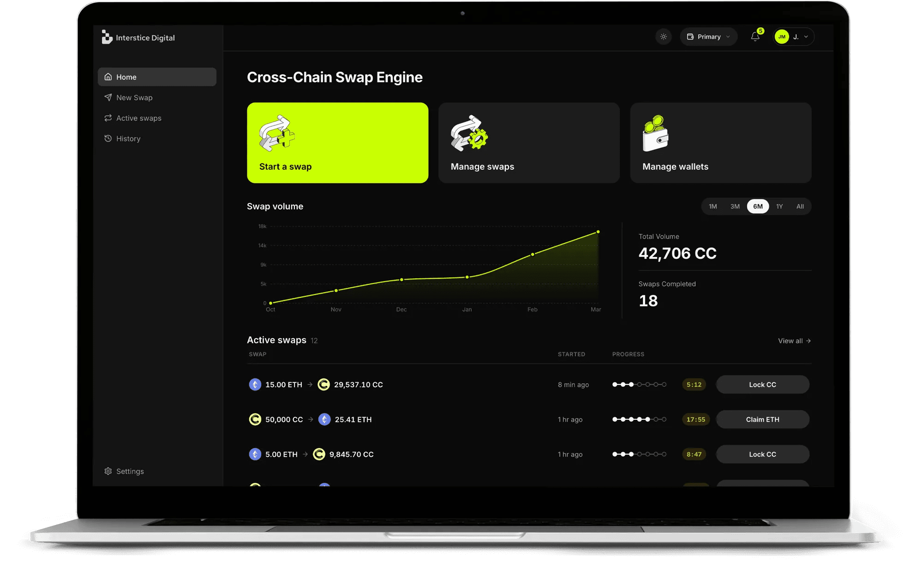Viewport: 923px width, 561px height.
Task: Click the ETH icon beside 15.00 ETH
Action: coord(255,384)
